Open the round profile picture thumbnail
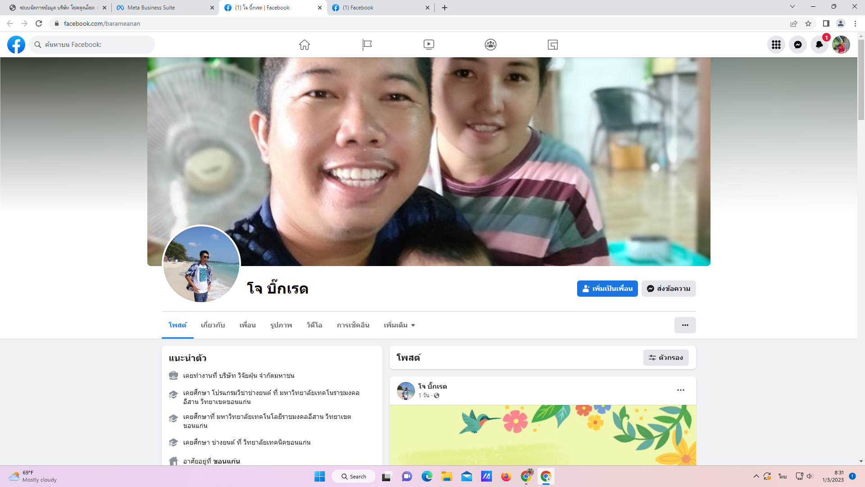 click(x=201, y=264)
